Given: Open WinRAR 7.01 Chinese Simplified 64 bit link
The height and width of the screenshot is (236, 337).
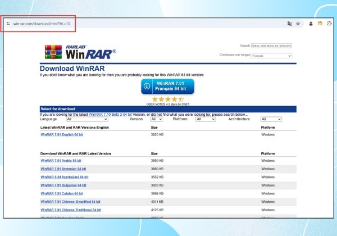Looking at the screenshot, I should (x=71, y=202).
